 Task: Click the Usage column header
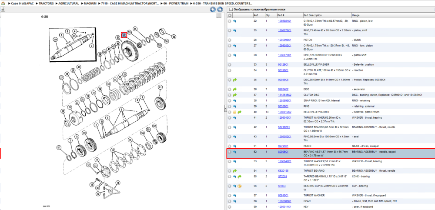pyautogui.click(x=392, y=15)
